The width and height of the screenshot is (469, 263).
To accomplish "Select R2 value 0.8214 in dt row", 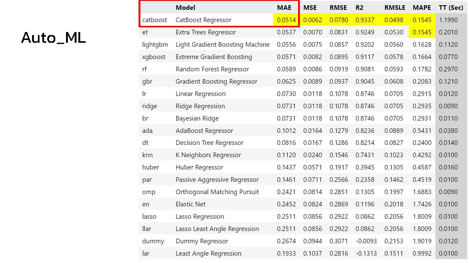I will tap(365, 143).
